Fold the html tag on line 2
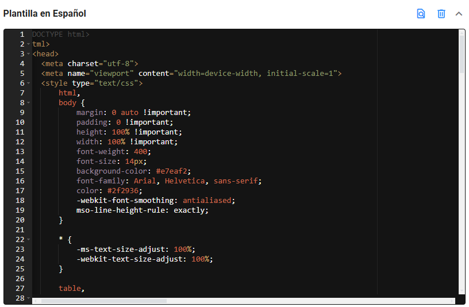The image size is (469, 307). pyautogui.click(x=28, y=44)
